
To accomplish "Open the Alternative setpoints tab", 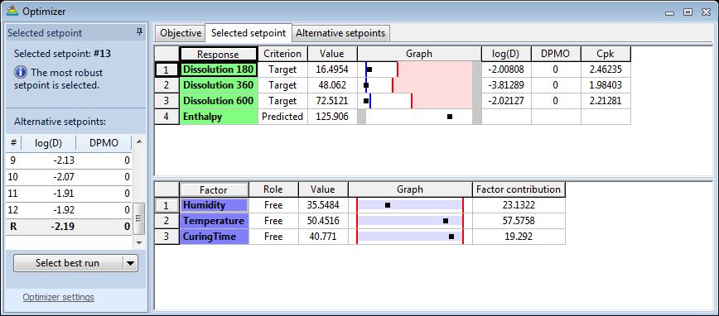I will [x=340, y=33].
